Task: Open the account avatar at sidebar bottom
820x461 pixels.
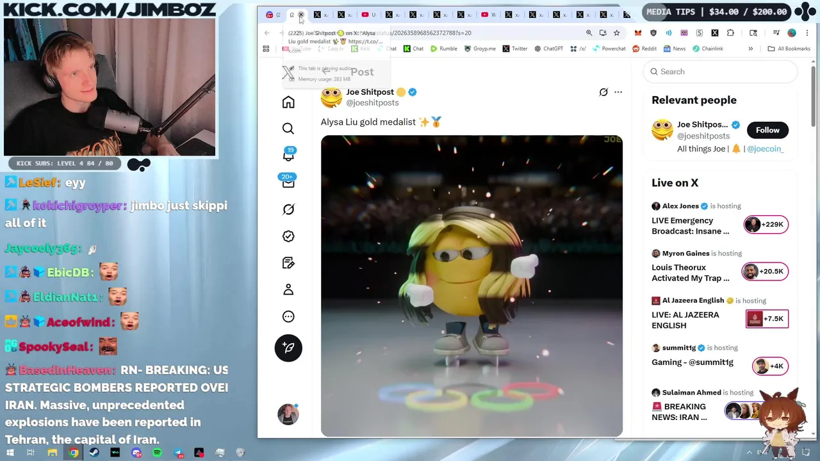Action: 288,414
